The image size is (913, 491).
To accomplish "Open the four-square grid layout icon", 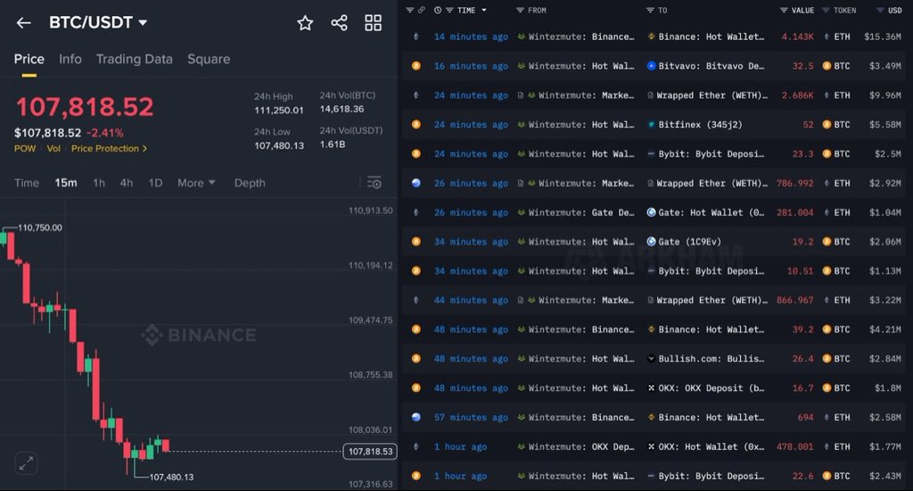I will 373,23.
